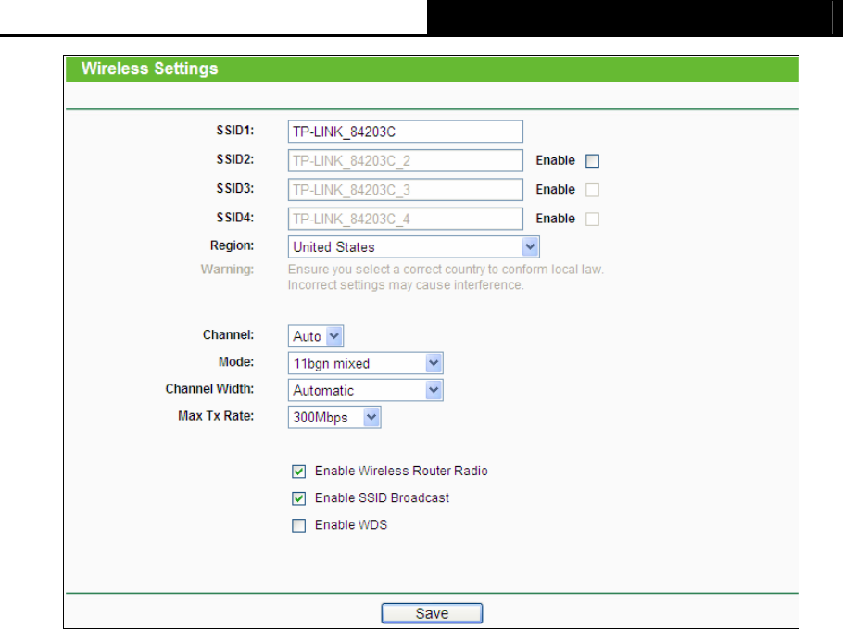Tick the SSID3 Enable checkbox

tap(593, 190)
